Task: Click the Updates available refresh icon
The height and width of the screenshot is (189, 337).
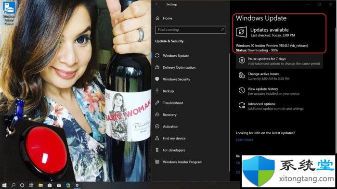Action: (241, 32)
